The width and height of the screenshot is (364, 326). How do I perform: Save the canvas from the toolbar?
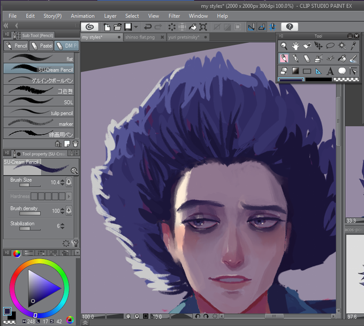pyautogui.click(x=128, y=27)
